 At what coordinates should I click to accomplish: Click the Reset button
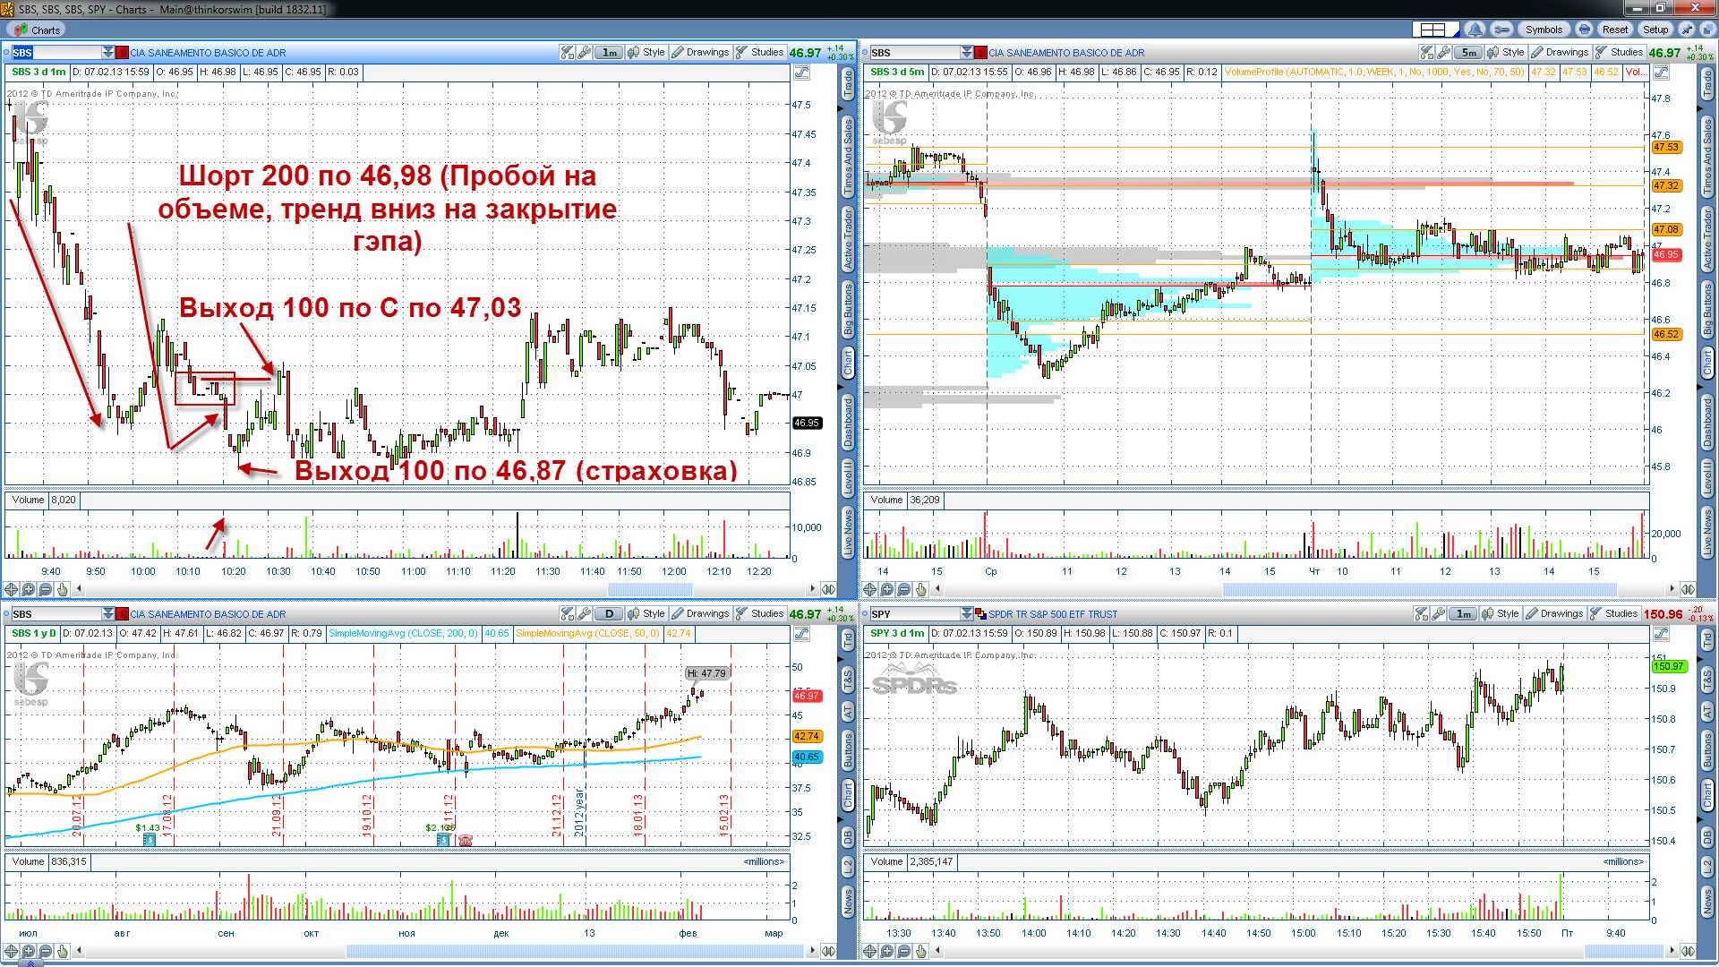[x=1615, y=30]
